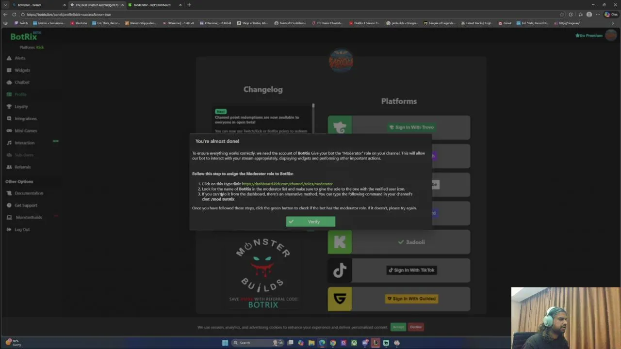Screen dimensions: 621x349
Task: Click the profile avatar in the top-right
Action: pyautogui.click(x=611, y=35)
